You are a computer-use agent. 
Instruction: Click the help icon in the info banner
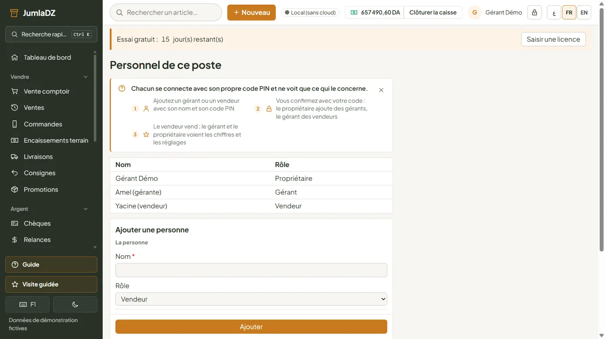pos(122,88)
